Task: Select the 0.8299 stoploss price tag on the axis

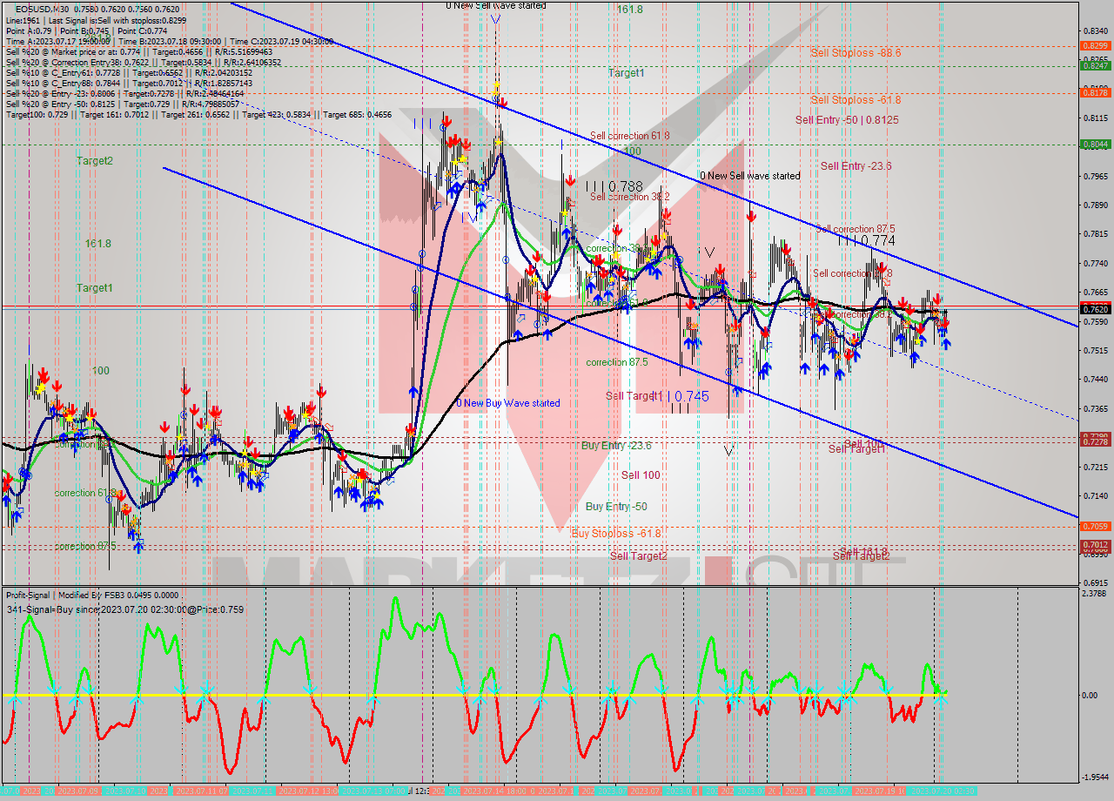Action: click(1095, 44)
